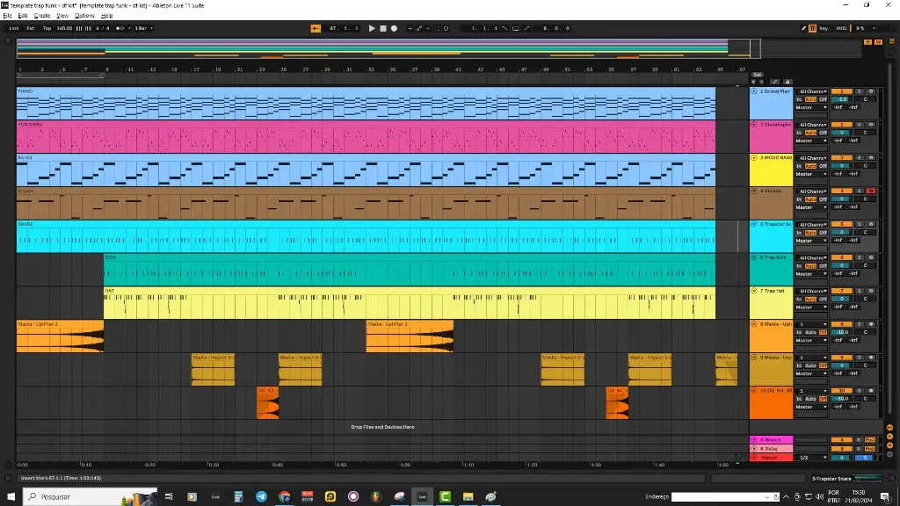The image size is (900, 506).
Task: Open the Options menu
Action: [x=84, y=16]
